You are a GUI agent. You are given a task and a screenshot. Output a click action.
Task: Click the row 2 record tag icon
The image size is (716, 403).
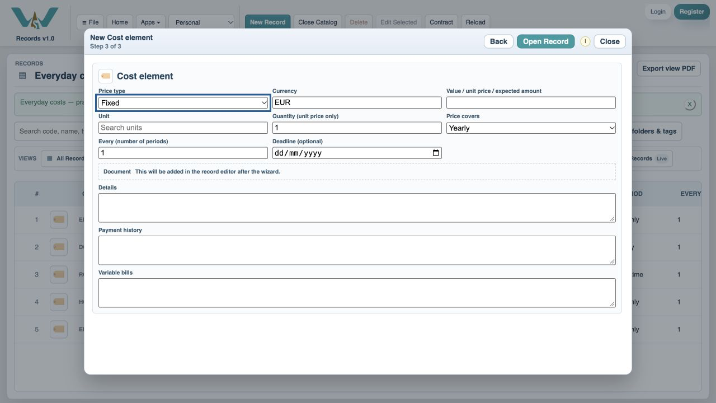coord(59,247)
